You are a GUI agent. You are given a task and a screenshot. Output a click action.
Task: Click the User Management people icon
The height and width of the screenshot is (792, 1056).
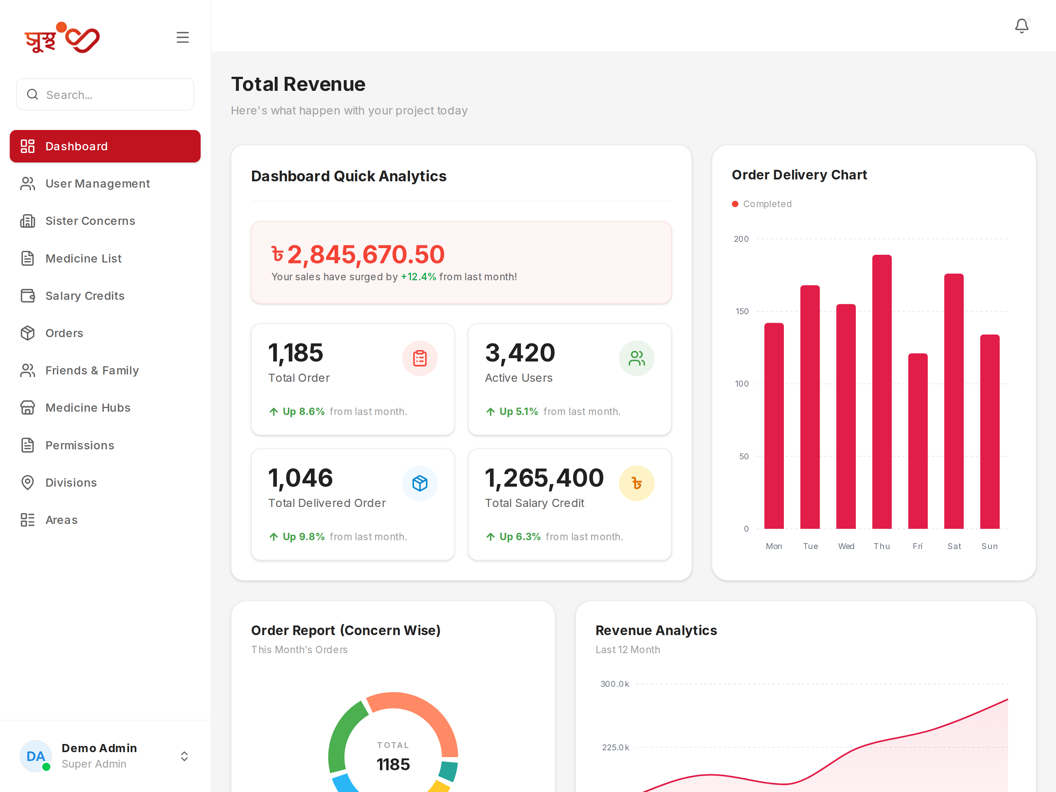pyautogui.click(x=28, y=184)
